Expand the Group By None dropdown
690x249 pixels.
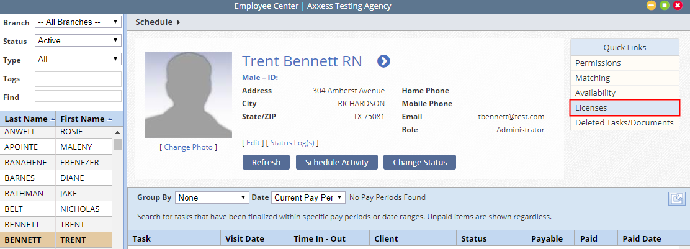click(x=212, y=197)
